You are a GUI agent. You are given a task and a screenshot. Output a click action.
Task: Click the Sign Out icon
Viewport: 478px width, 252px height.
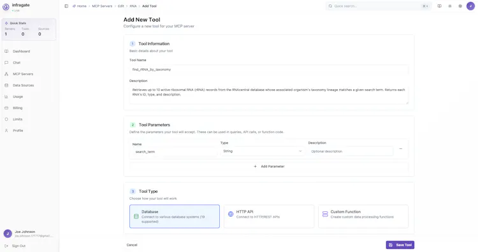click(x=6, y=246)
